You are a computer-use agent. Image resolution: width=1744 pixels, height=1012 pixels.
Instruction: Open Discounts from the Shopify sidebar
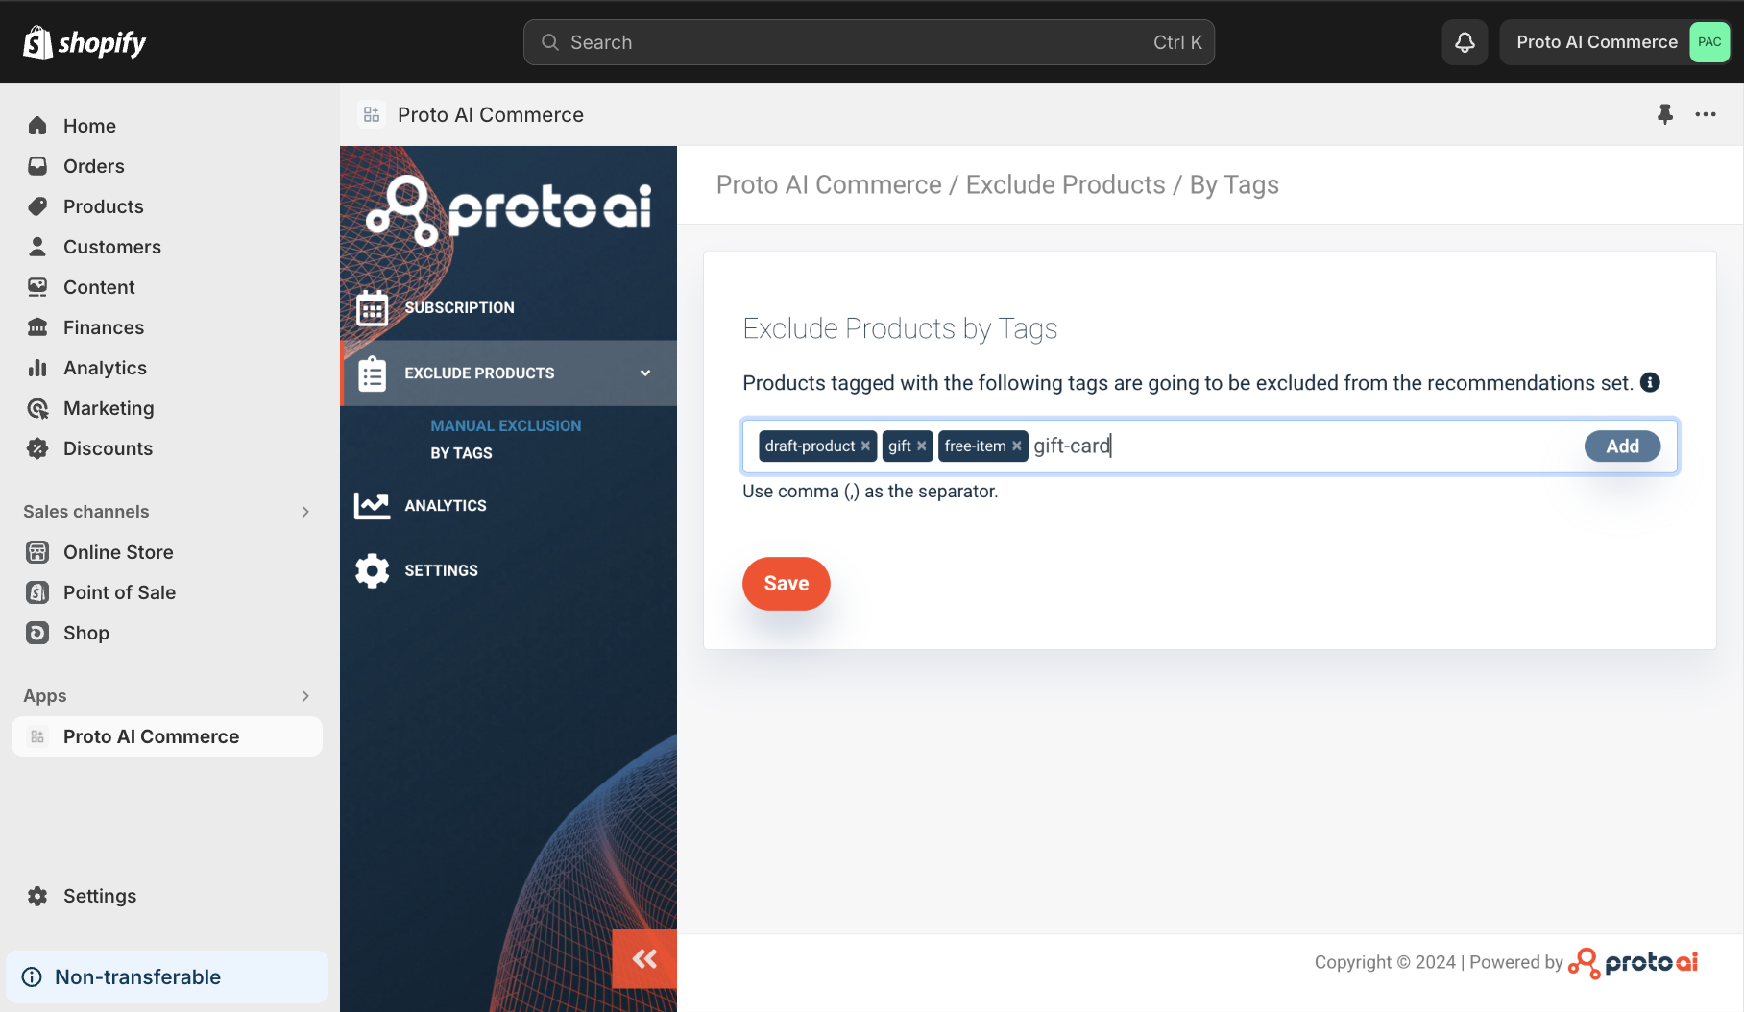pos(108,448)
